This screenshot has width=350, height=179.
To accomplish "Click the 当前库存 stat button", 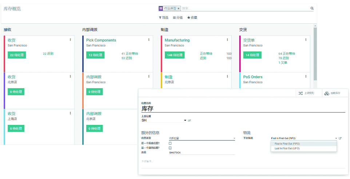I will [x=332, y=93].
